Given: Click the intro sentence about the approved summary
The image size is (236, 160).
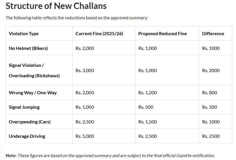Looking at the screenshot, I should click(77, 18).
